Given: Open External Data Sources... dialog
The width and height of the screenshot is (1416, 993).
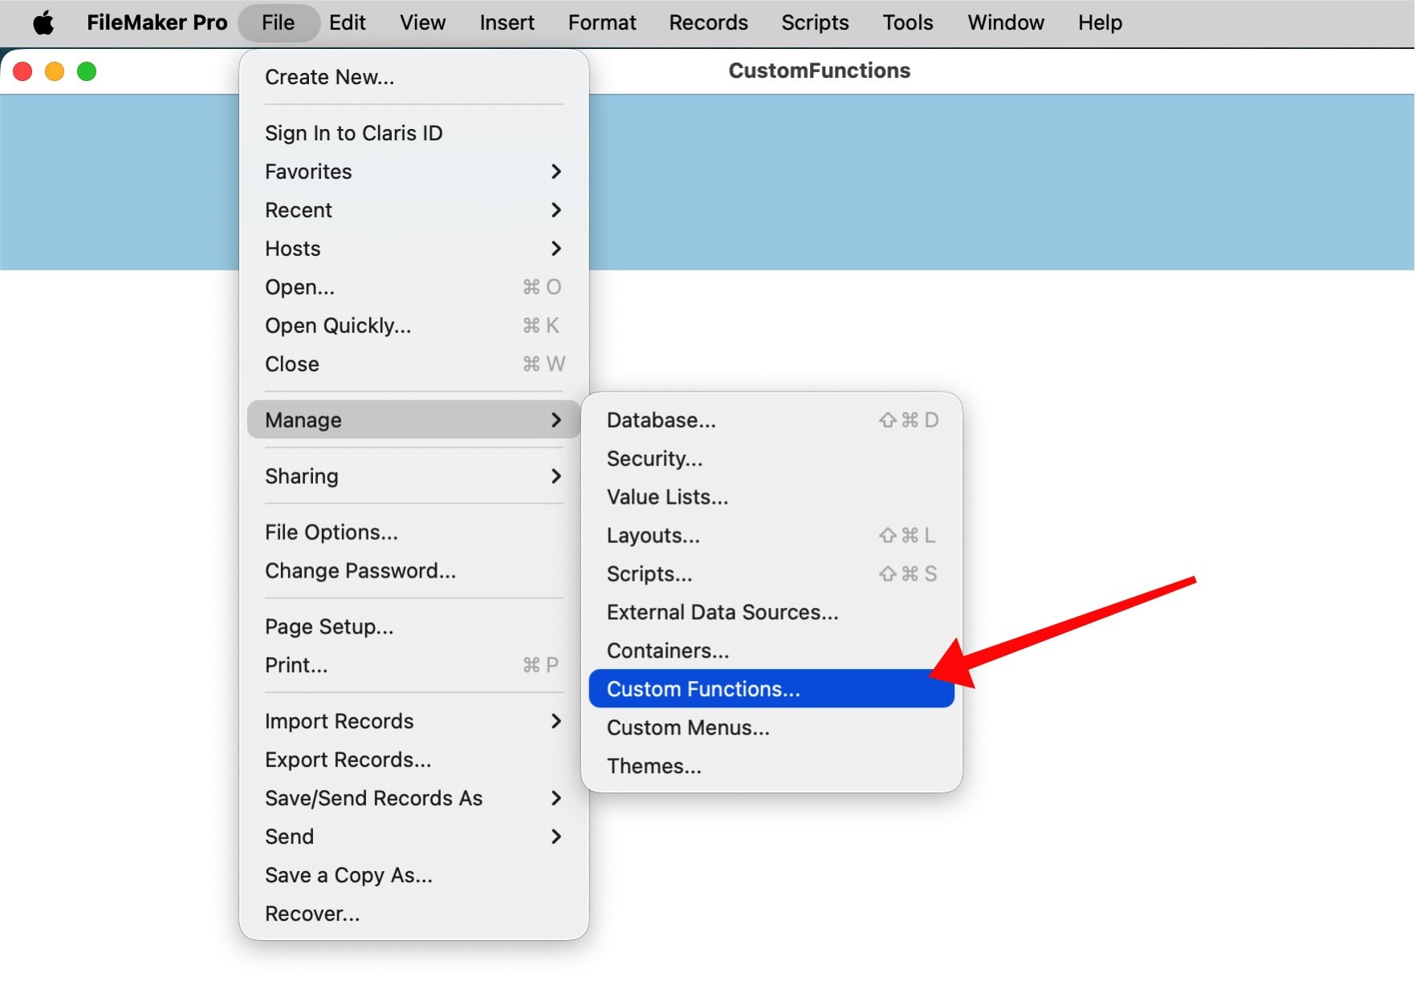Looking at the screenshot, I should pyautogui.click(x=771, y=613).
